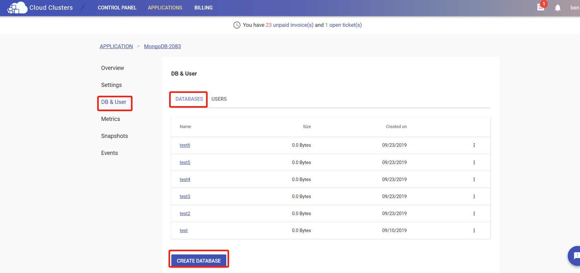Select Snapshots in the sidebar

point(115,136)
